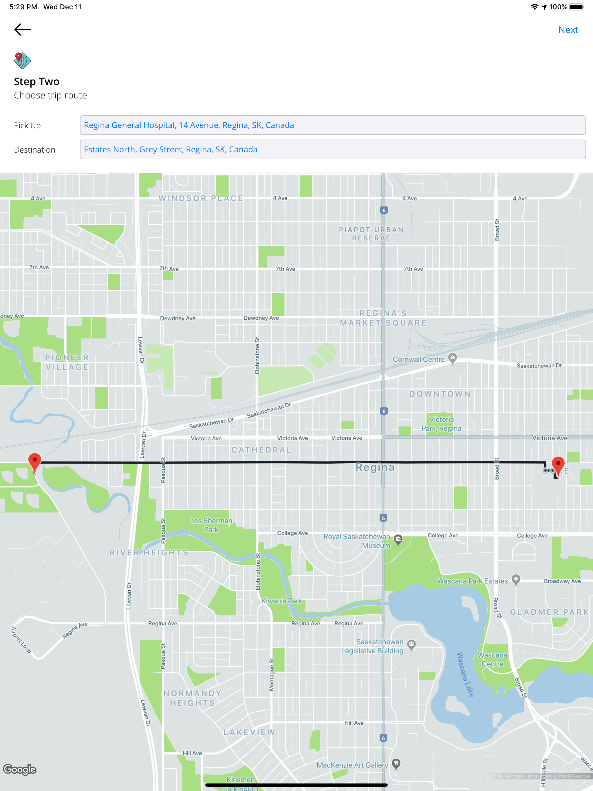Tap the Google logo on map
593x791 pixels.
pos(20,769)
